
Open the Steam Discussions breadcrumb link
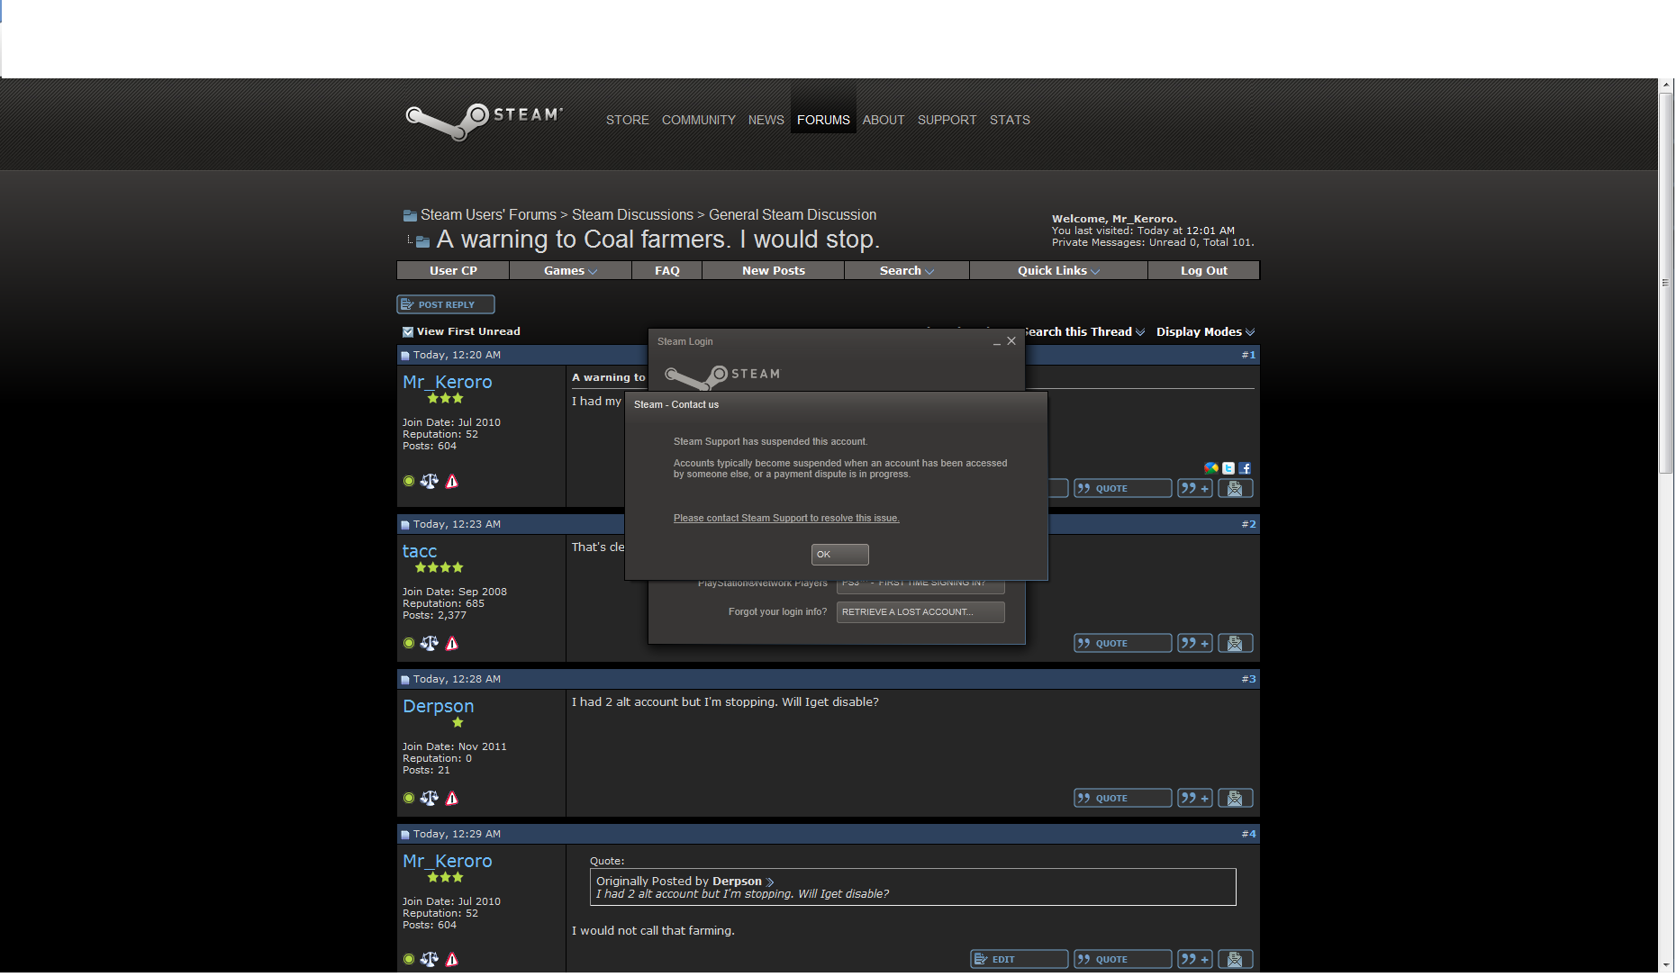632,215
